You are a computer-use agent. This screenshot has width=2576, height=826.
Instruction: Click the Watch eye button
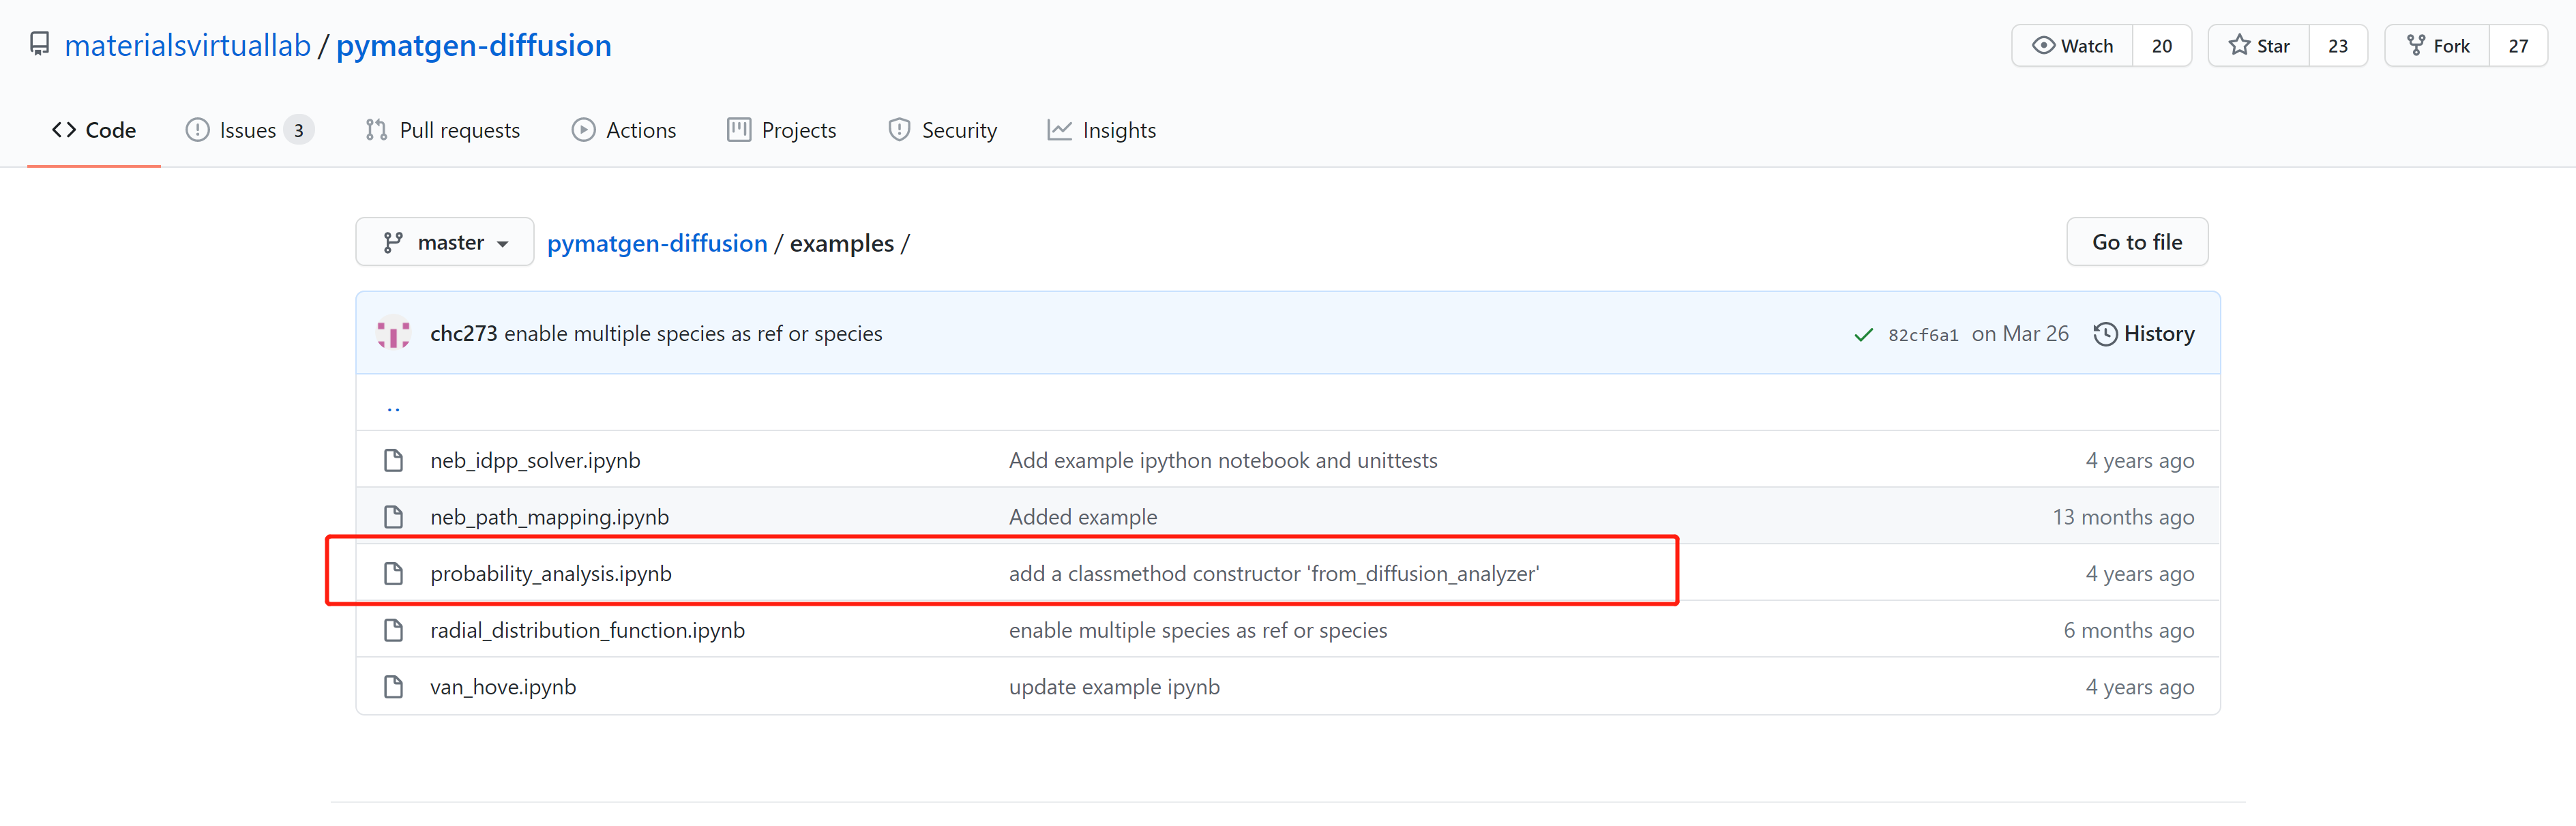point(2072,46)
